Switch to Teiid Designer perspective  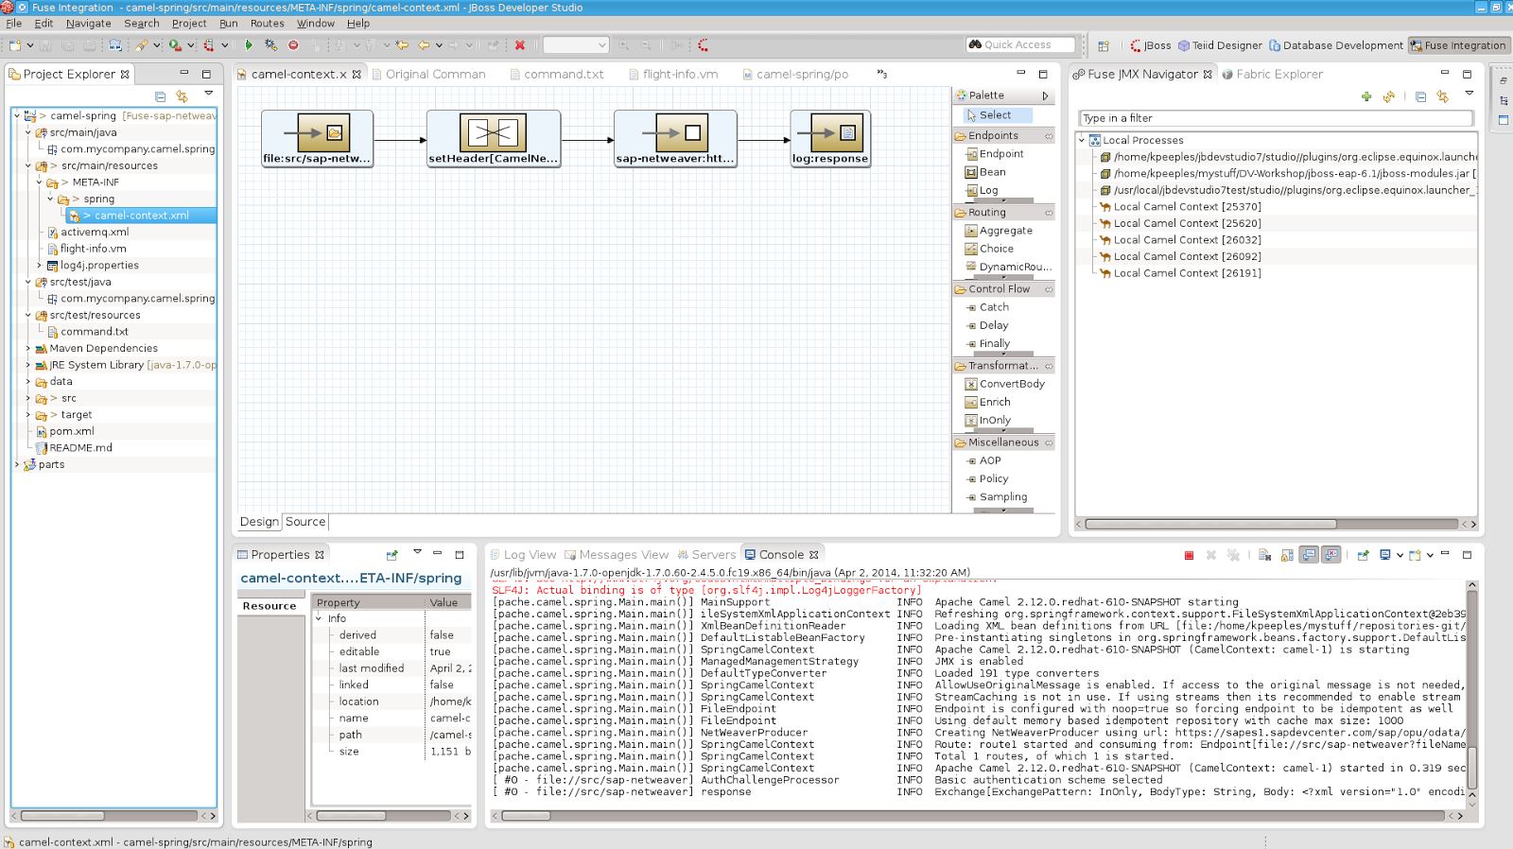[x=1220, y=45]
